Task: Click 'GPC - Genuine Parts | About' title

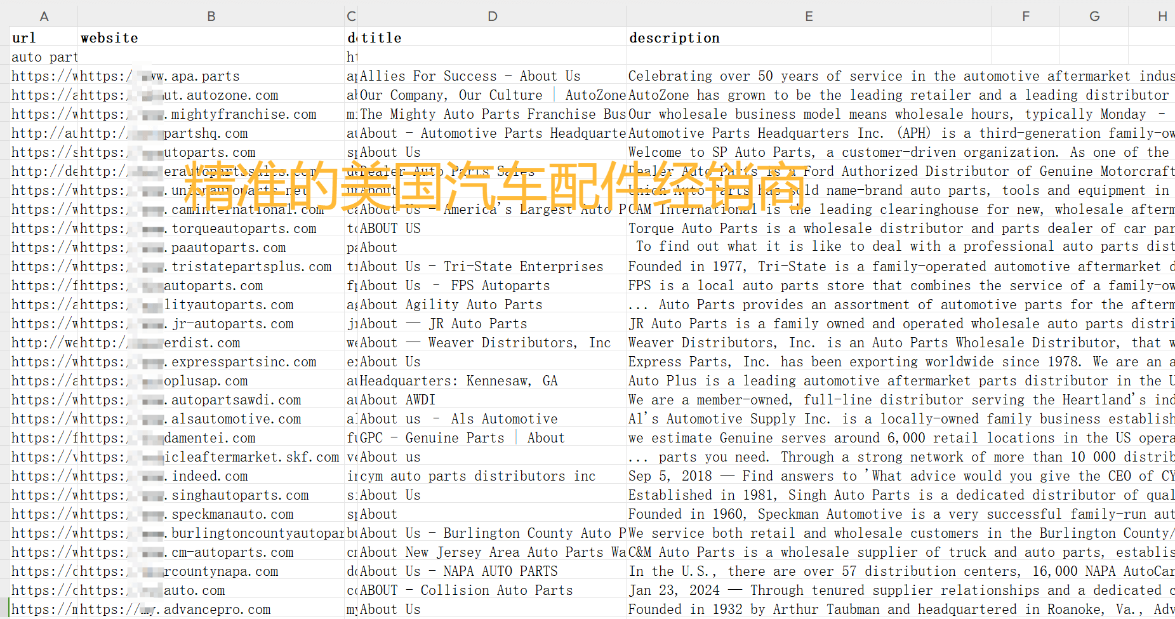Action: 493,437
